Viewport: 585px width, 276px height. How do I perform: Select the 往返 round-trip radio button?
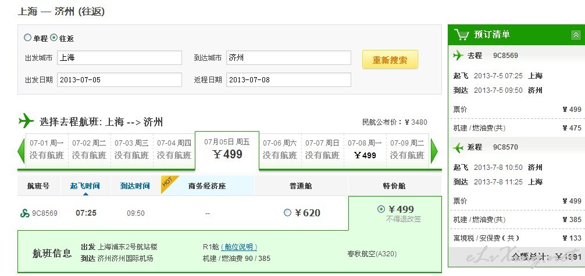[x=54, y=38]
